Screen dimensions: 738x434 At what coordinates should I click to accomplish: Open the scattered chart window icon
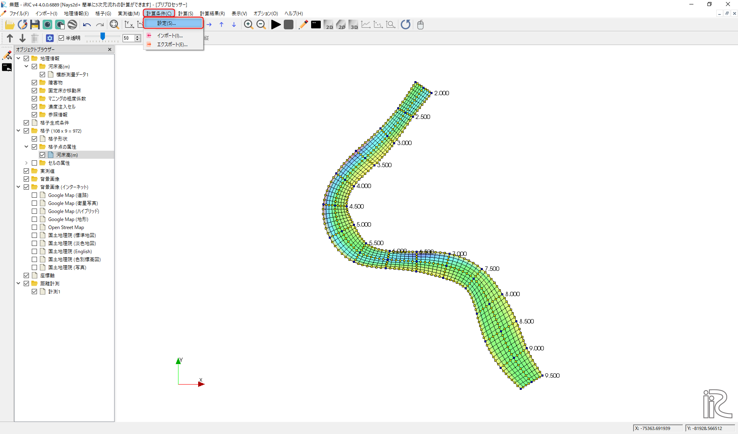378,25
